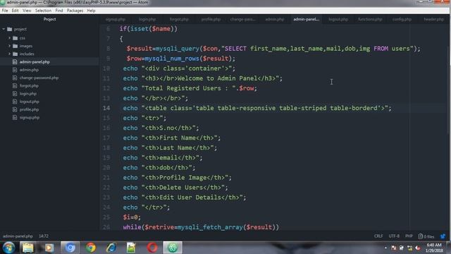Click cursor position 14:72 in status bar
451x254 pixels.
point(44,236)
